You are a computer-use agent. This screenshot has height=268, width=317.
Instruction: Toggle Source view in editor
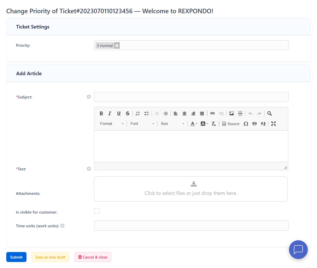(231, 124)
